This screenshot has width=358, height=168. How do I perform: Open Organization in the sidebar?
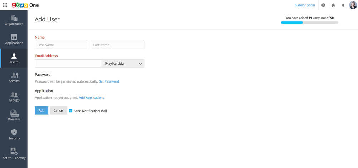(x=14, y=20)
